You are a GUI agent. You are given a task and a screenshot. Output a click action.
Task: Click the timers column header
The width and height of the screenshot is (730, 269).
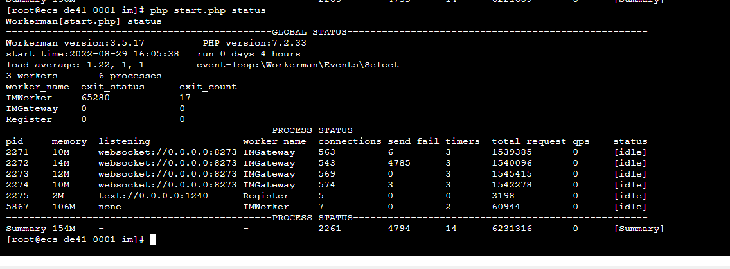pos(463,141)
